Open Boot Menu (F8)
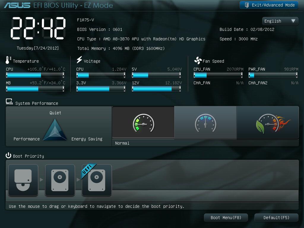This screenshot has height=228, width=304. [x=226, y=218]
